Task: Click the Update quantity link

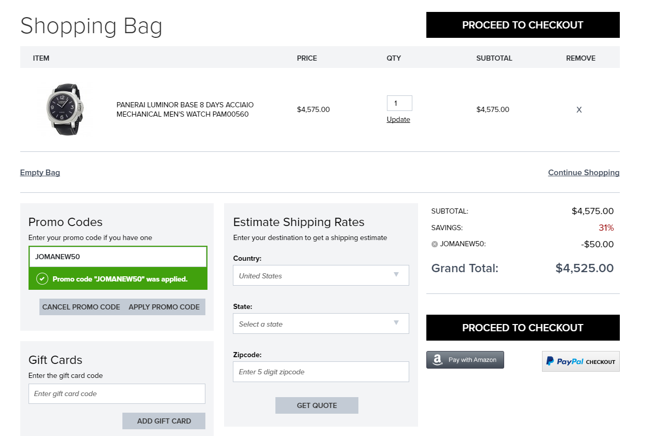Action: coord(398,120)
